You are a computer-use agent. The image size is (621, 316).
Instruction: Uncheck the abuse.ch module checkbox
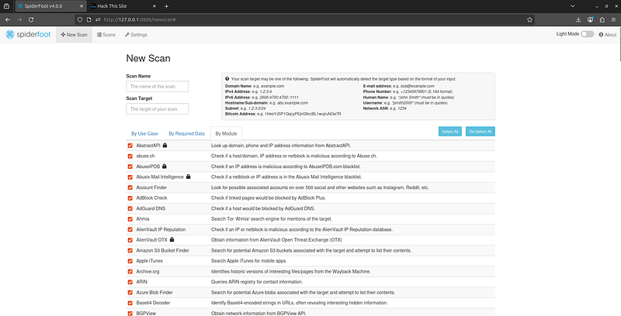tap(130, 156)
